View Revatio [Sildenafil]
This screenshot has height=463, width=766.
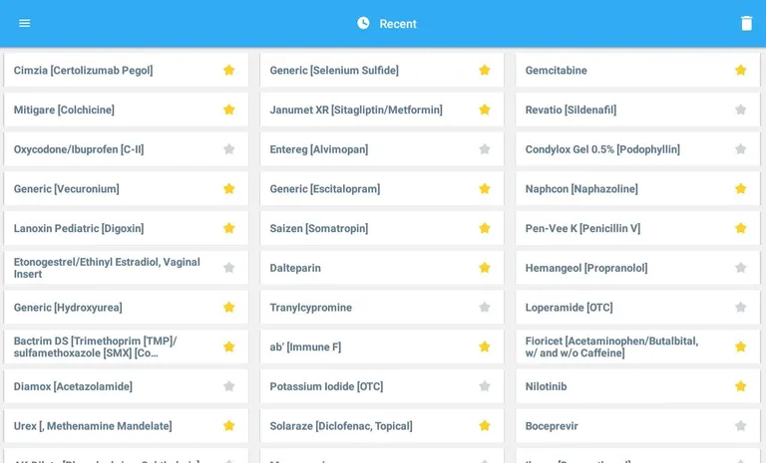click(638, 110)
